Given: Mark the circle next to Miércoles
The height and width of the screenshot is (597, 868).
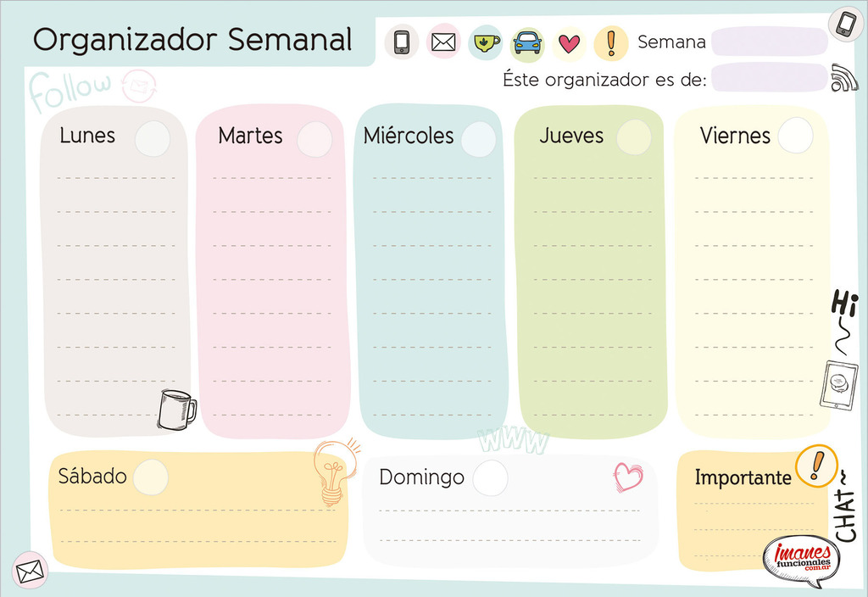Looking at the screenshot, I should coord(478,139).
